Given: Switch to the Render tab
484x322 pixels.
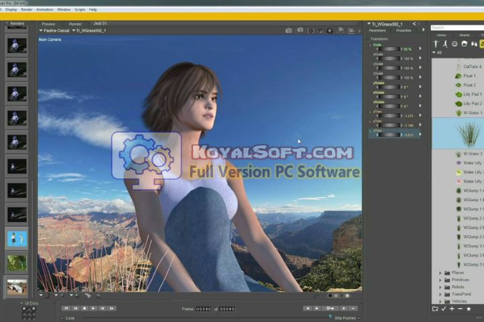Looking at the screenshot, I should click(75, 23).
